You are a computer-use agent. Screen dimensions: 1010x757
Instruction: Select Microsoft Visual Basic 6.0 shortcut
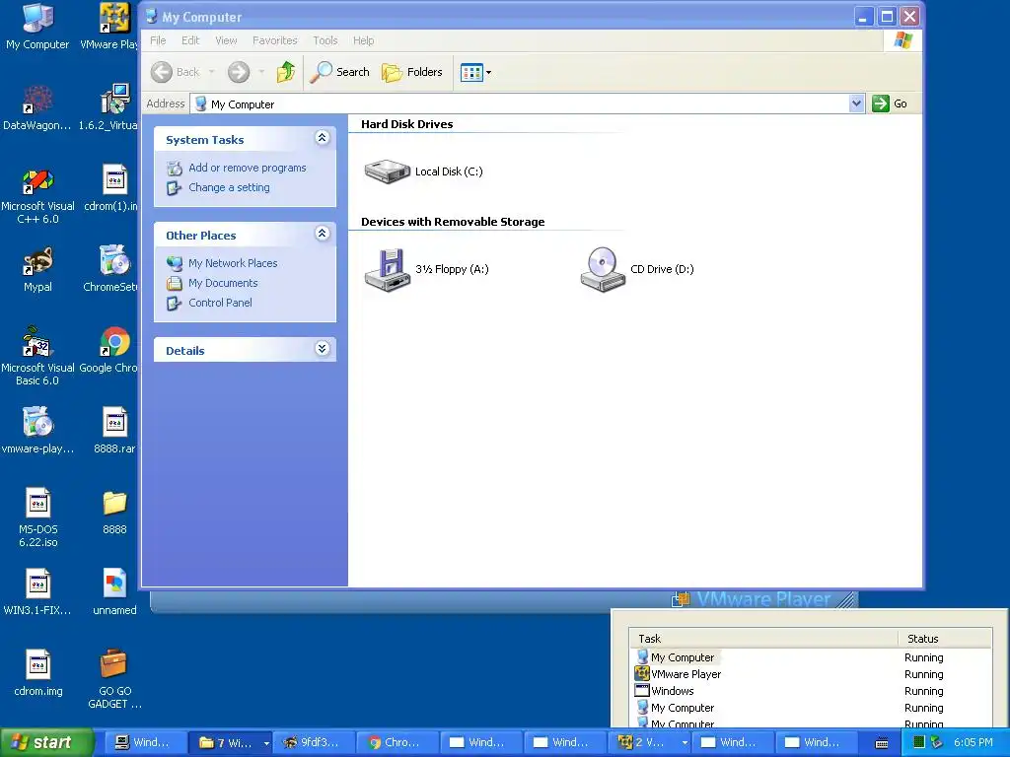pyautogui.click(x=37, y=357)
